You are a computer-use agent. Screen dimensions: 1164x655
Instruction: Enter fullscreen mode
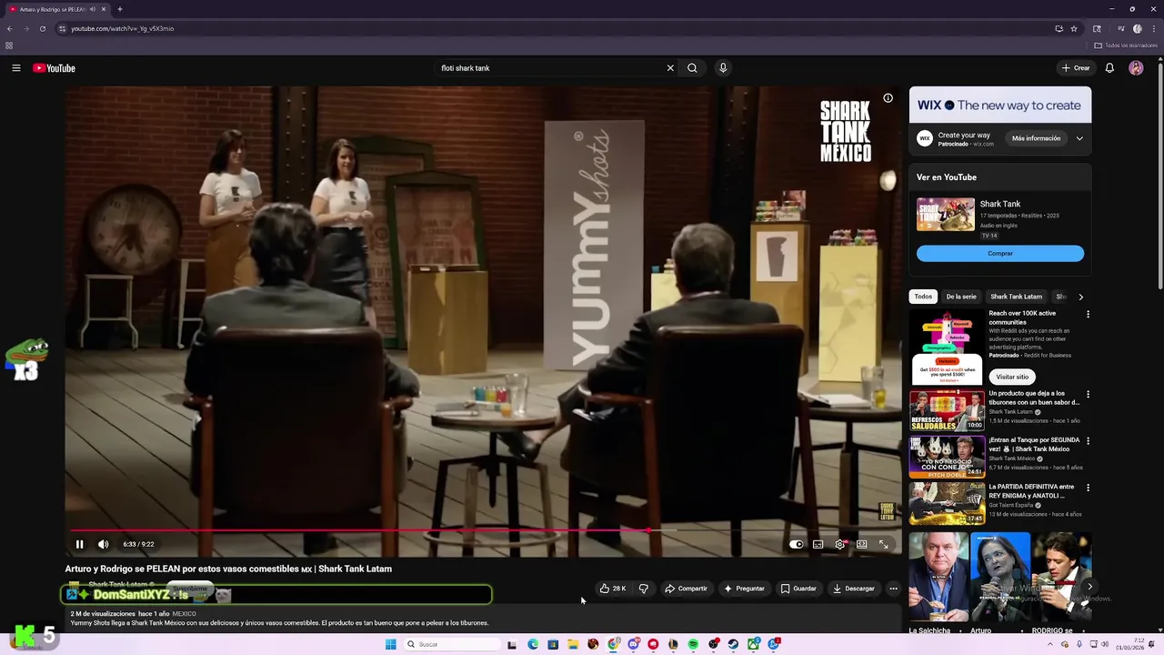883,544
